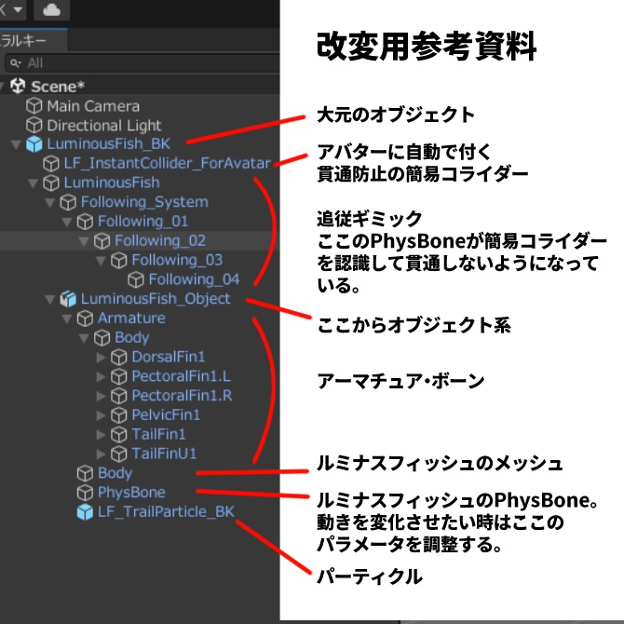Select Main Camera in hierarchy
This screenshot has height=624, width=624.
[x=93, y=106]
